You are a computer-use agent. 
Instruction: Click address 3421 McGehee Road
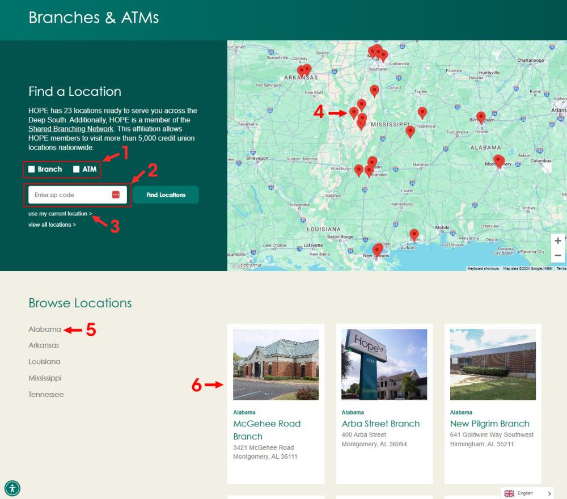[264, 447]
